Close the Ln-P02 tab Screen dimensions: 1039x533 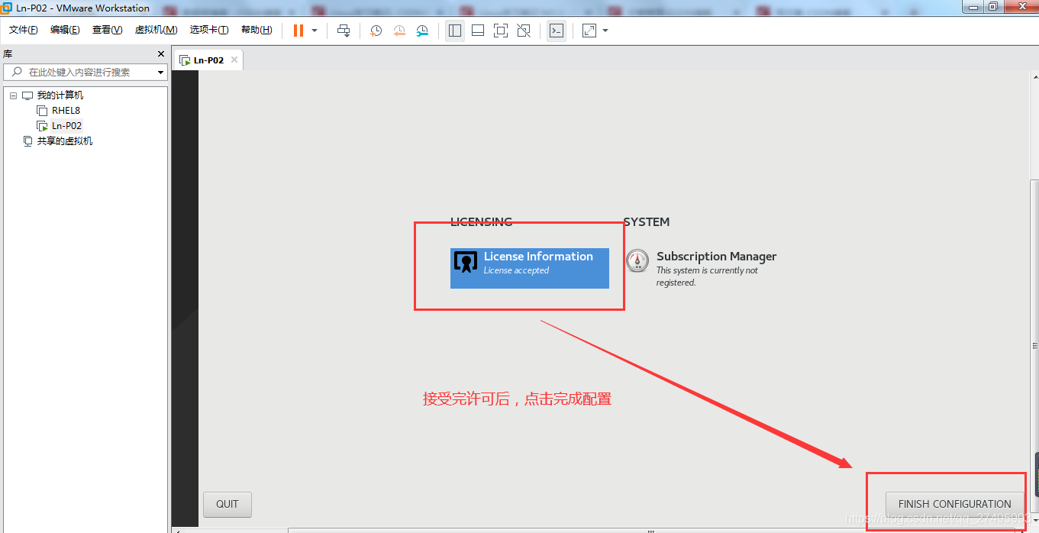234,60
